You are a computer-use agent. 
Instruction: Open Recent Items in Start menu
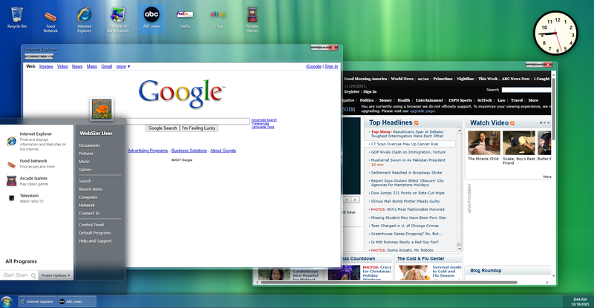pos(91,189)
